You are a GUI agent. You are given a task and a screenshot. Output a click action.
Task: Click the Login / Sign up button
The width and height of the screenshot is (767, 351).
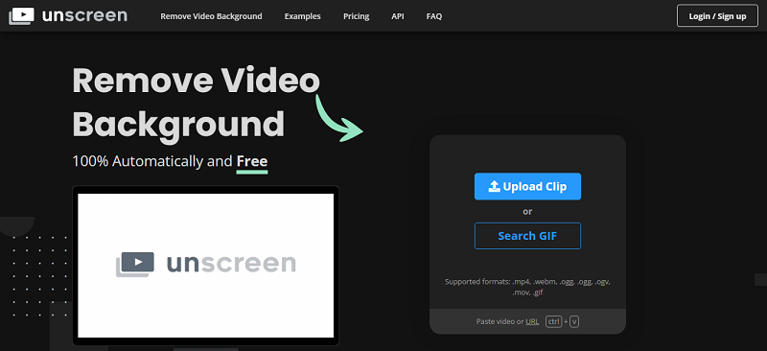717,15
